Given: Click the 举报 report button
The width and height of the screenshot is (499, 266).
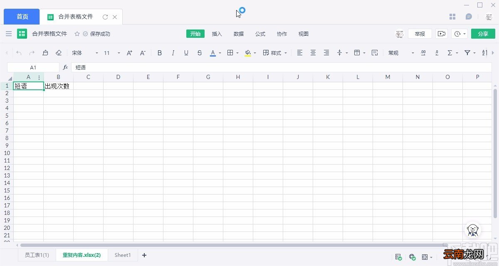Looking at the screenshot, I should click(420, 34).
